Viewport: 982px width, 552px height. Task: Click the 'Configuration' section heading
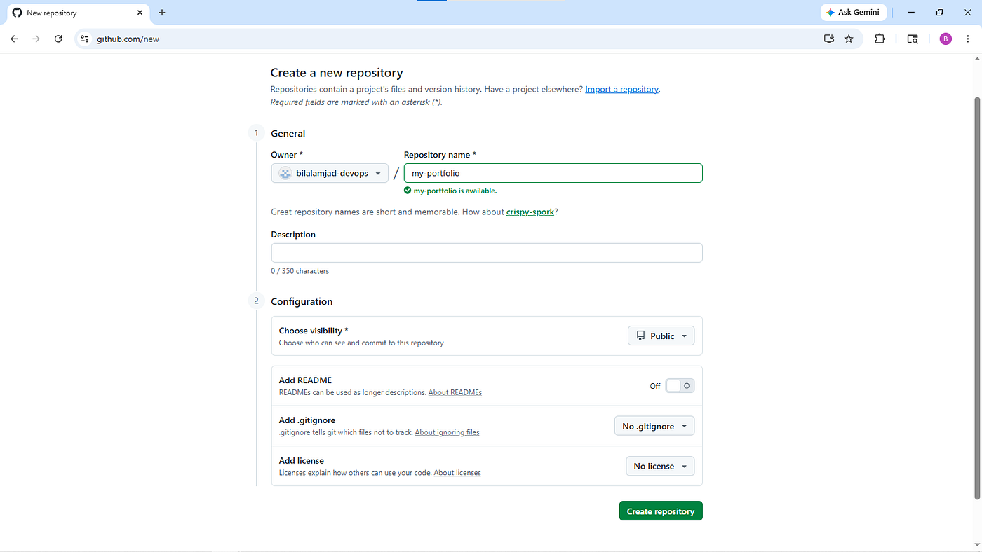302,302
